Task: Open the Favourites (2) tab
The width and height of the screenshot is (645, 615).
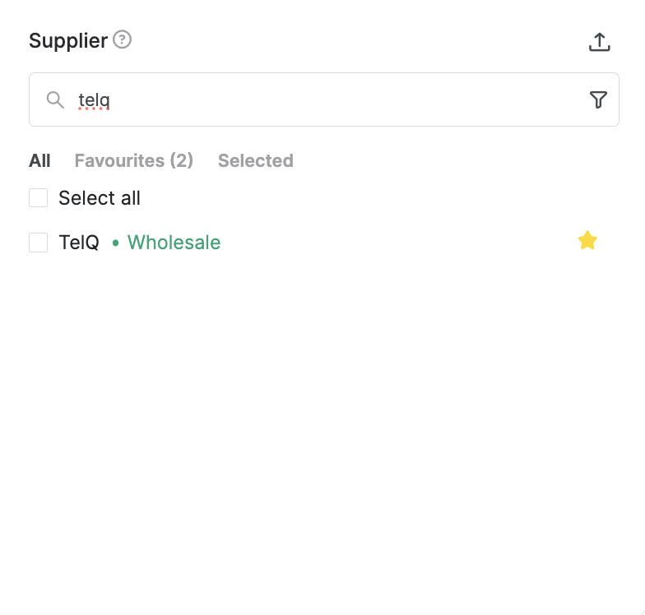Action: (133, 161)
